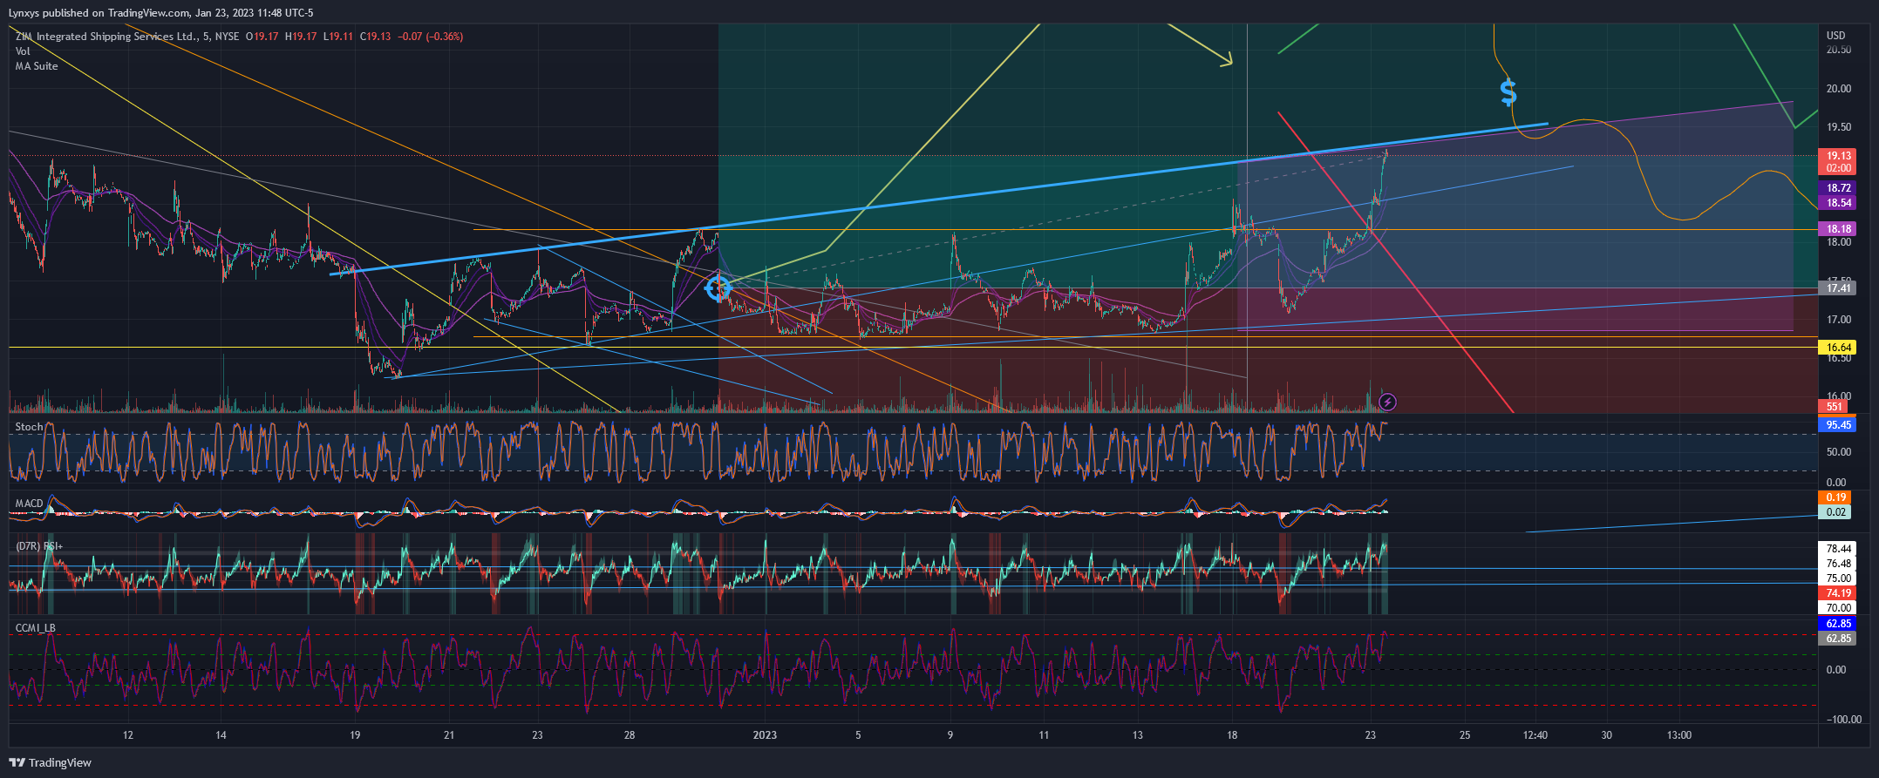Click the blue 95.45 Stoch value label
The height and width of the screenshot is (778, 1879).
point(1837,425)
